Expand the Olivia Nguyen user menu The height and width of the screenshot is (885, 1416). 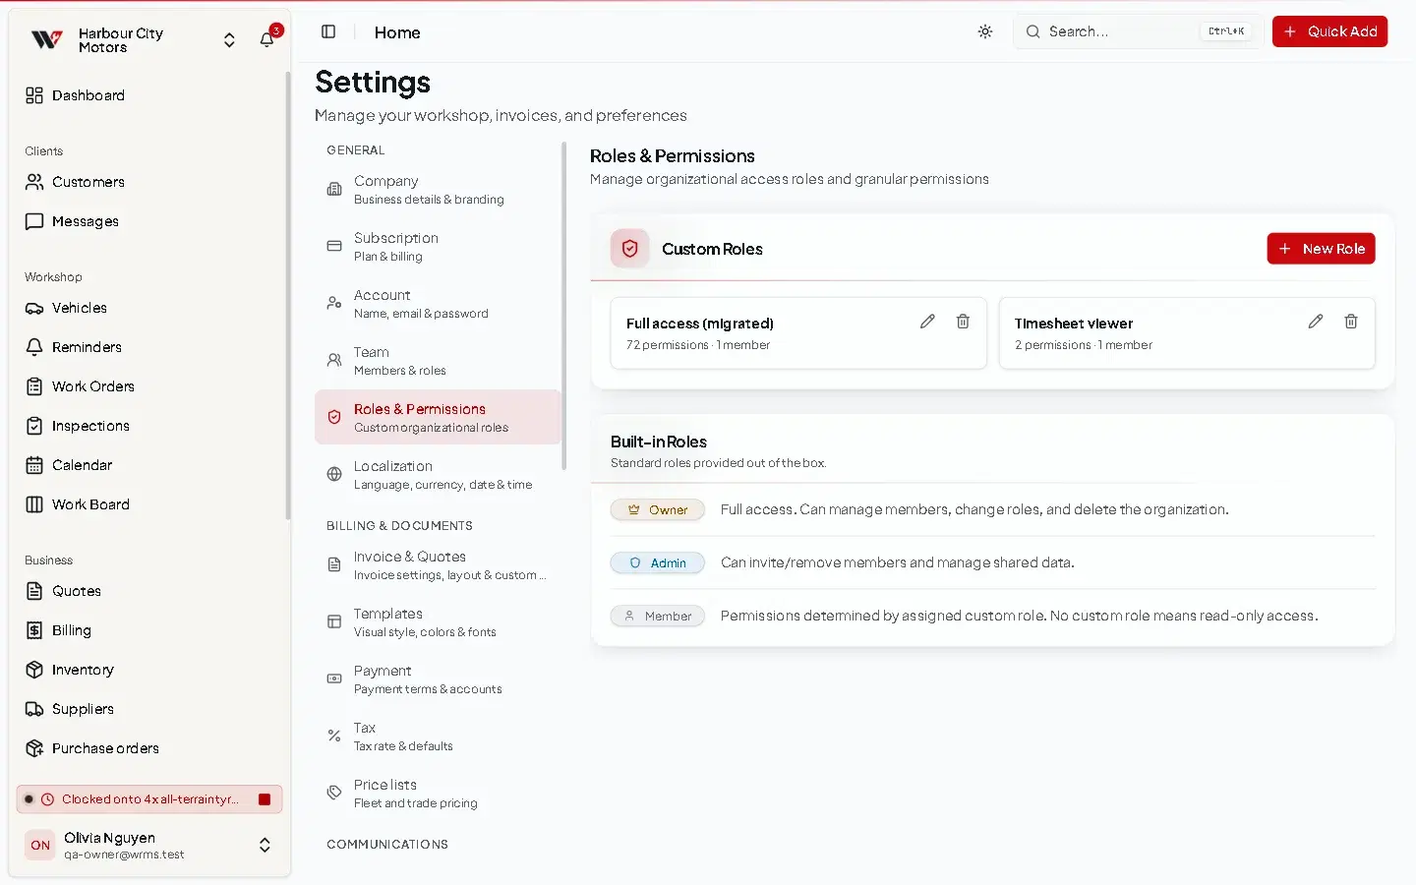[x=265, y=846]
